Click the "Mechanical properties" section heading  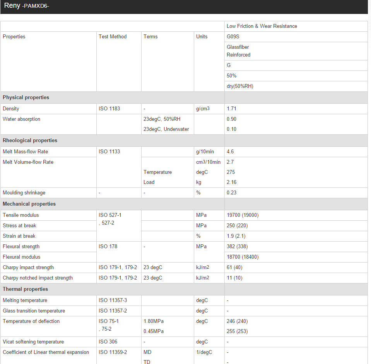point(29,204)
